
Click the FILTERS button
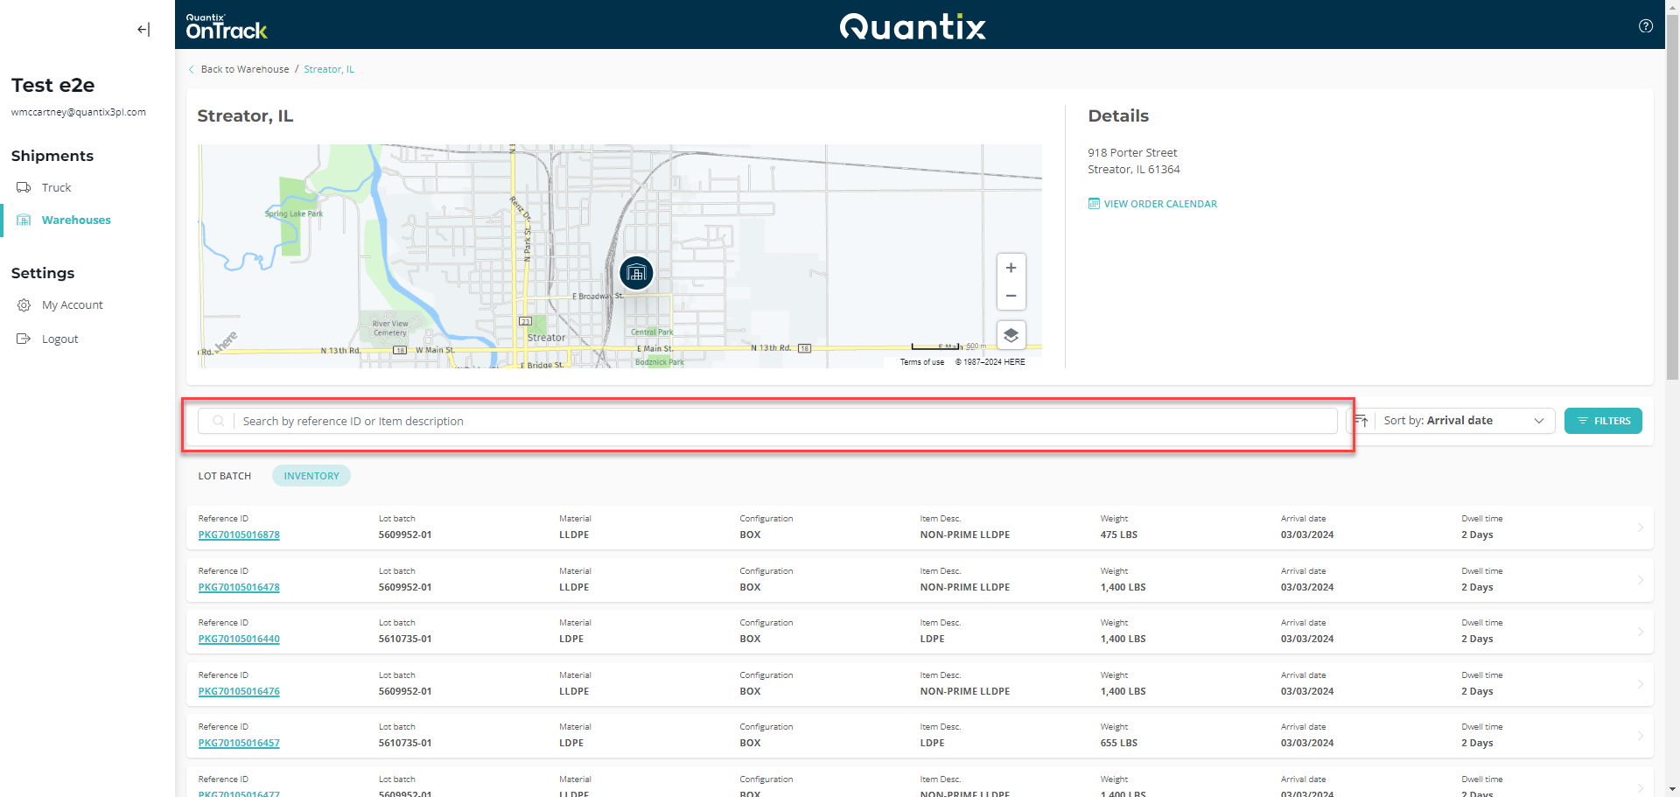pos(1603,421)
